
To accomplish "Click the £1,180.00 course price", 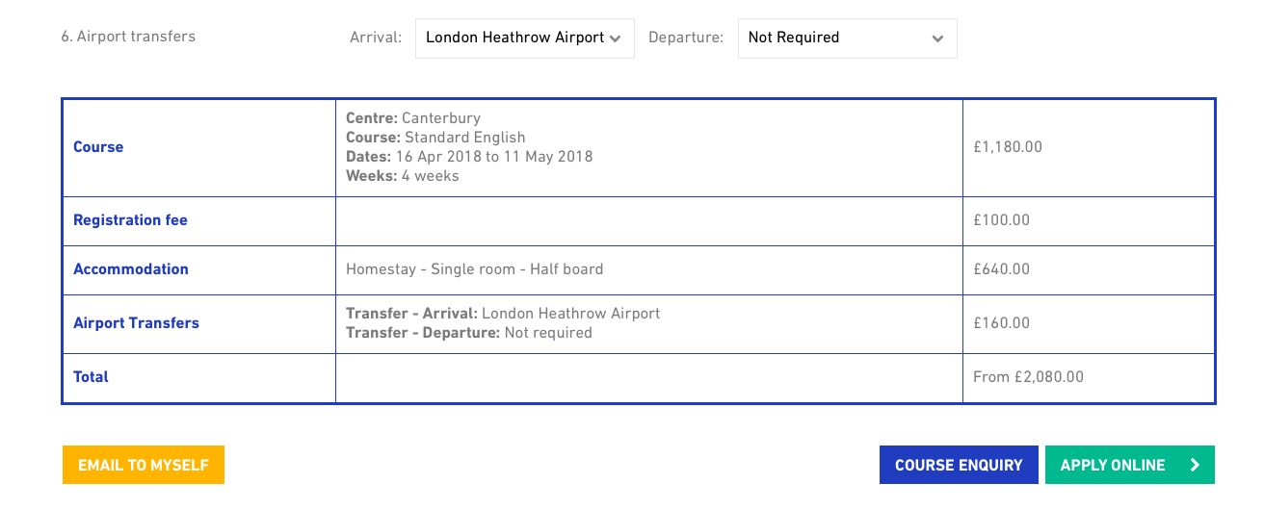I will [1008, 147].
